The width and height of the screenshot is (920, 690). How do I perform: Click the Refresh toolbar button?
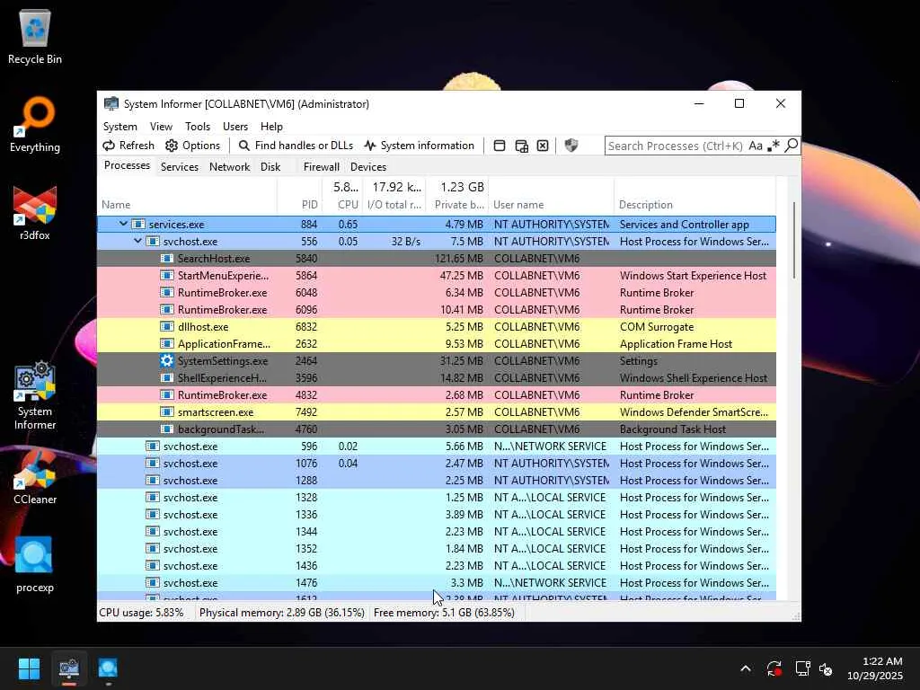point(128,146)
